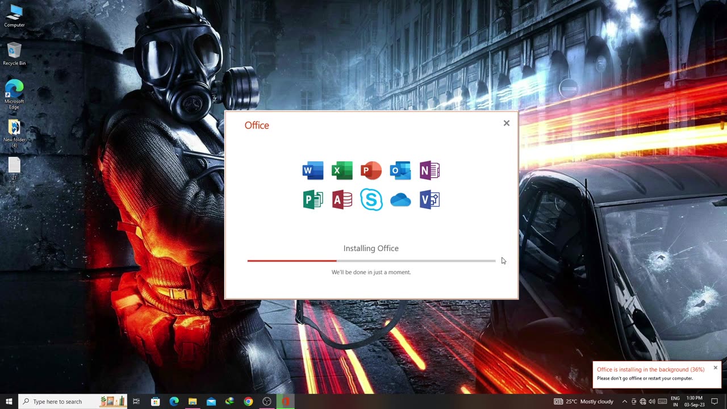Click the Skype icon in Office installer
The width and height of the screenshot is (727, 409).
(x=371, y=200)
